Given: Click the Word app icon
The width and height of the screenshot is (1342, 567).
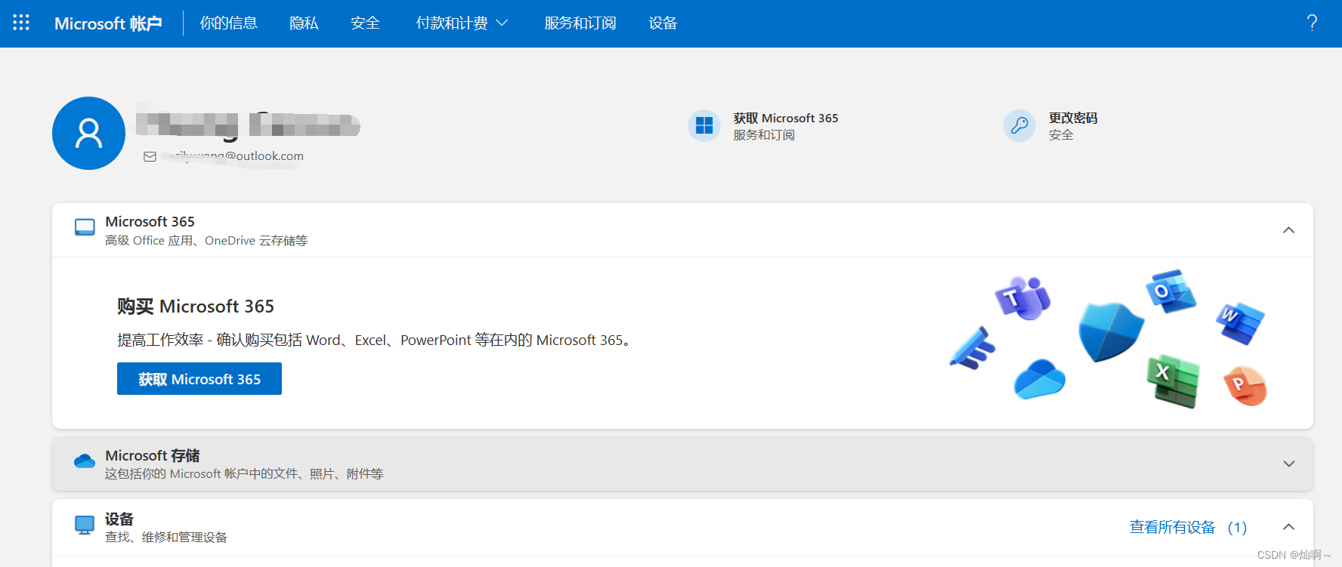Looking at the screenshot, I should (1240, 323).
